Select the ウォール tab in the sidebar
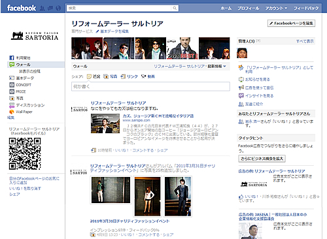Screen dimensions: 327x239 point(36,65)
